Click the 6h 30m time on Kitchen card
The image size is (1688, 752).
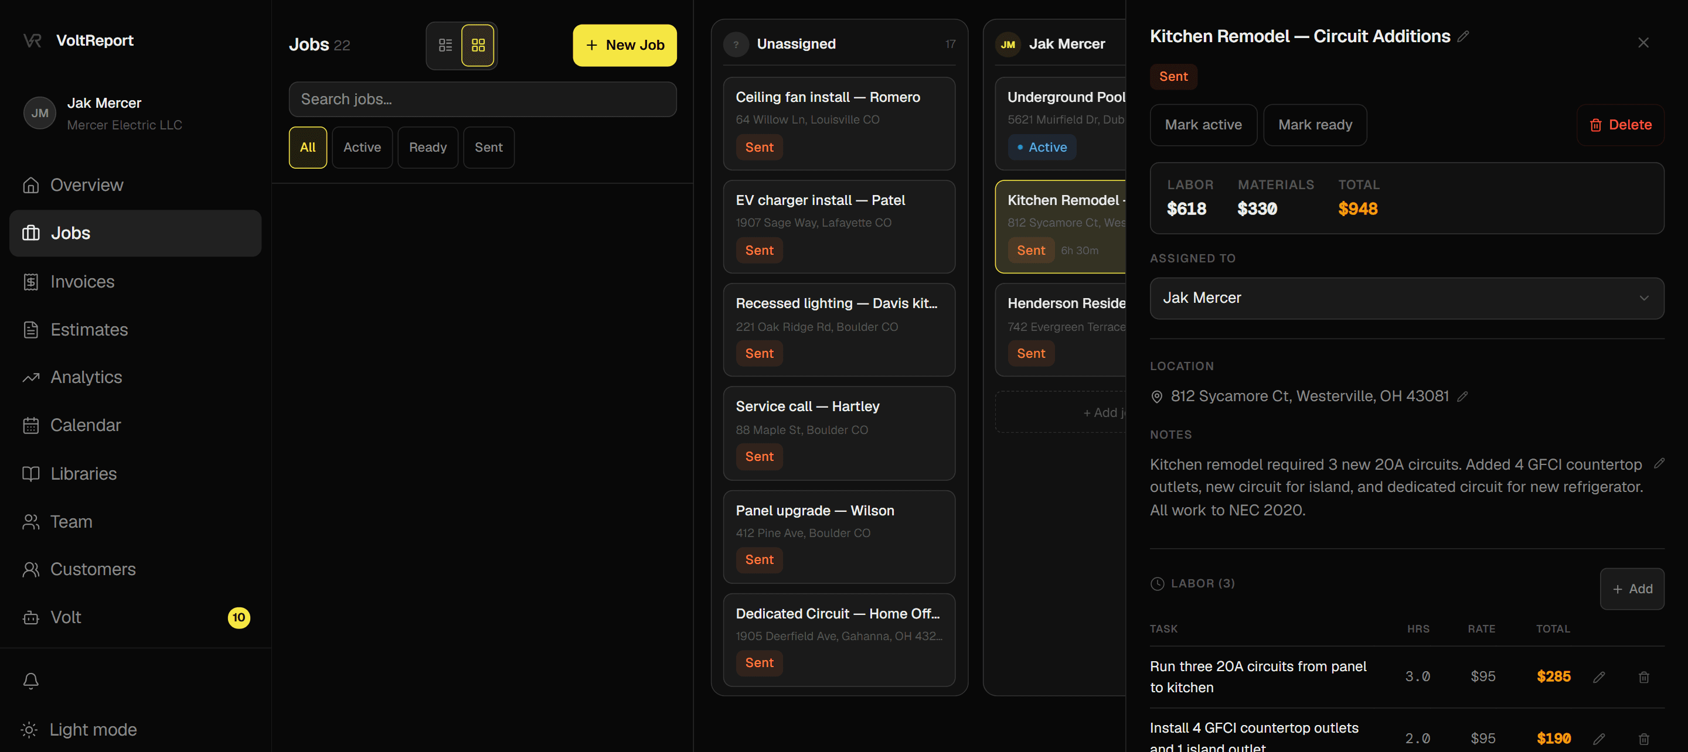tap(1080, 251)
